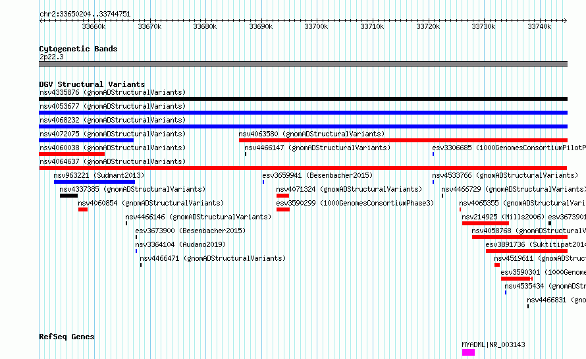Select the nsv4519611 variant label
The width and height of the screenshot is (586, 359).
click(x=540, y=258)
